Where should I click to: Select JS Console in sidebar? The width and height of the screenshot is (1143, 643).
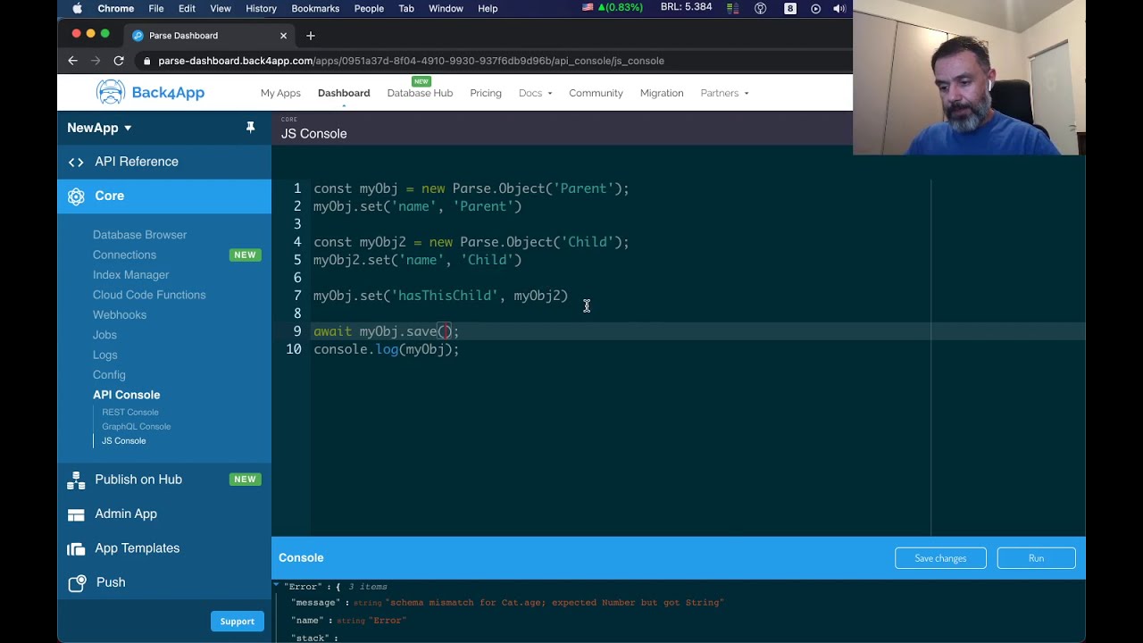(x=123, y=440)
